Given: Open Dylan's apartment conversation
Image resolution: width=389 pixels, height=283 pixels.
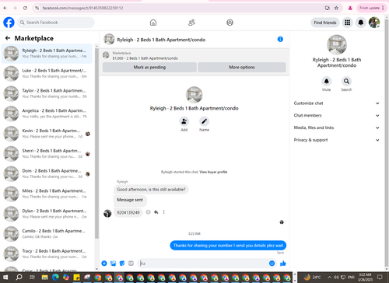Looking at the screenshot, I should pyautogui.click(x=47, y=214).
